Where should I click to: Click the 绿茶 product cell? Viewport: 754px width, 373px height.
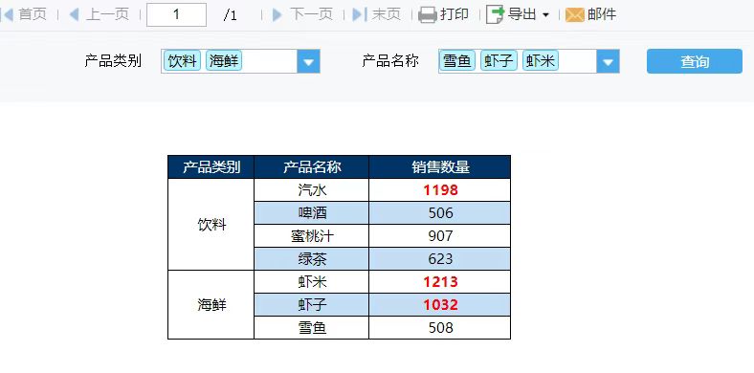[312, 259]
